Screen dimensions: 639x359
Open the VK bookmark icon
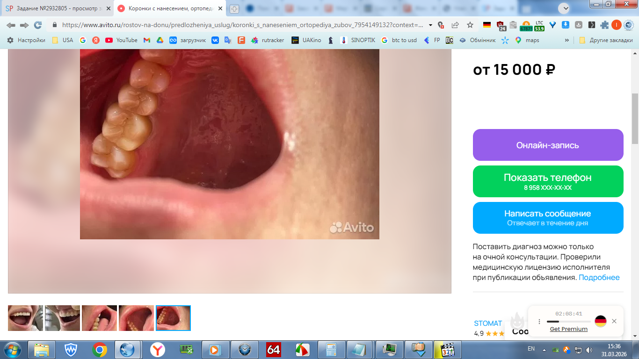(215, 40)
